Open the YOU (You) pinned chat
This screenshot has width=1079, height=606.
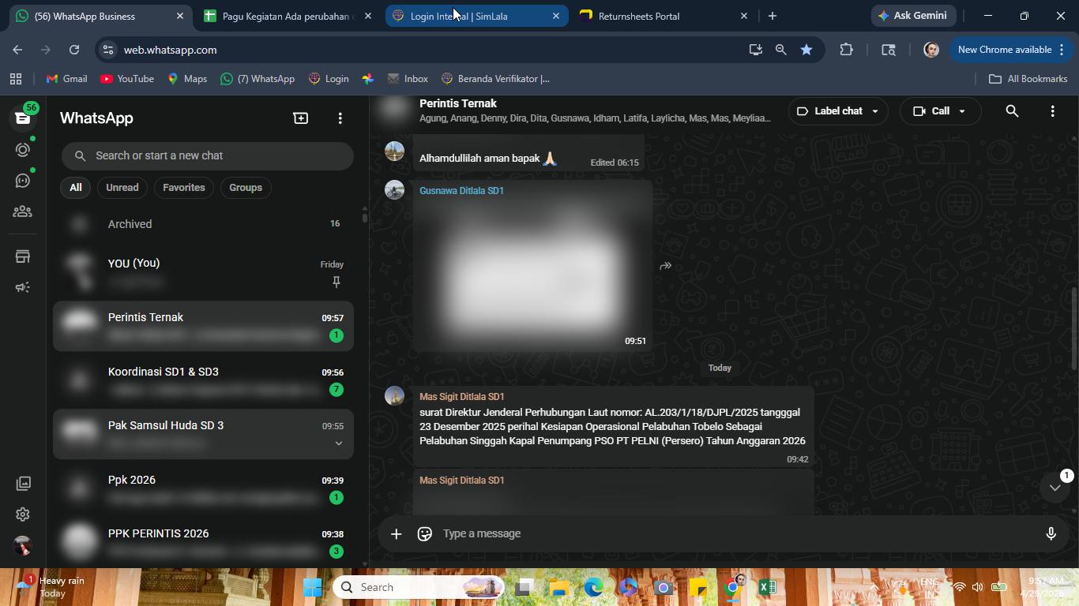(203, 272)
